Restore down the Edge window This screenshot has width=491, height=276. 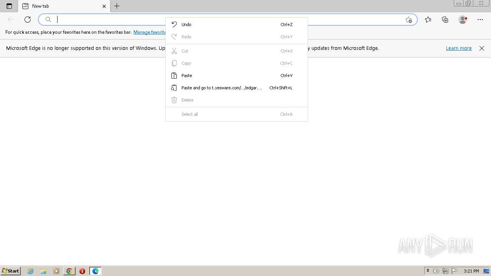click(x=468, y=3)
